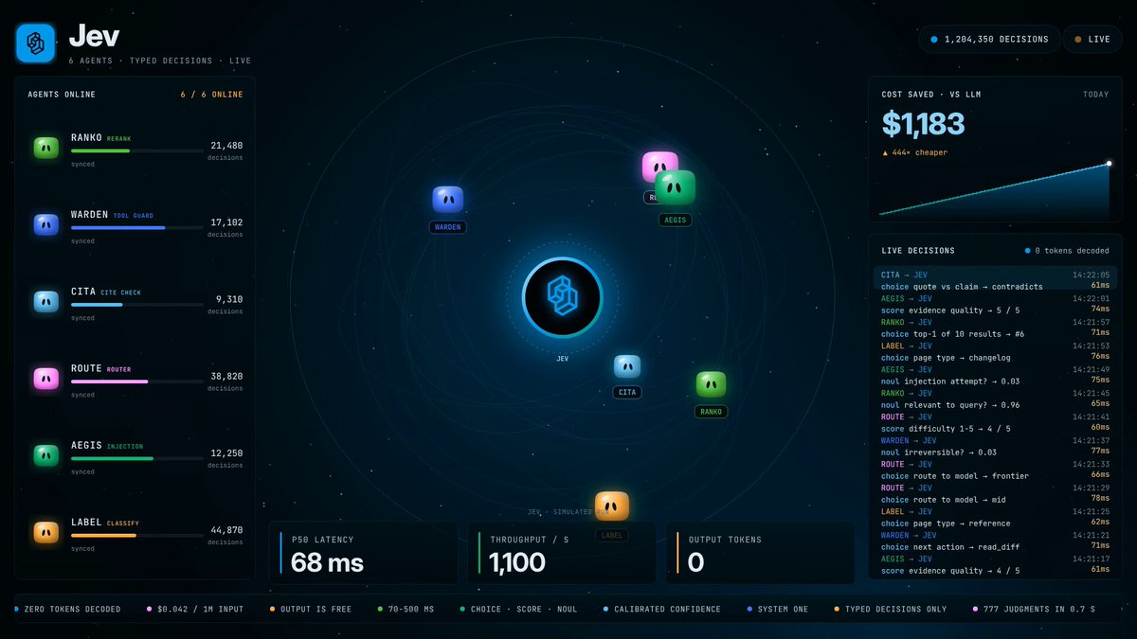Screen dimensions: 1137x639
Task: Select the RANKO agent icon in Agents Online list
Action: pos(46,148)
